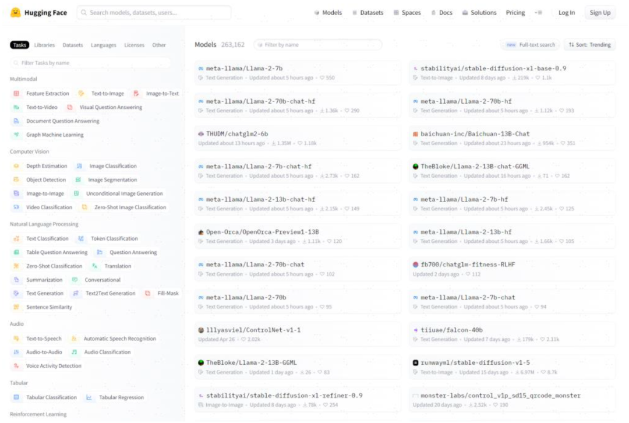Select the Graph Machine Learning icon
Viewport: 629px width, 423px height.
pos(16,135)
